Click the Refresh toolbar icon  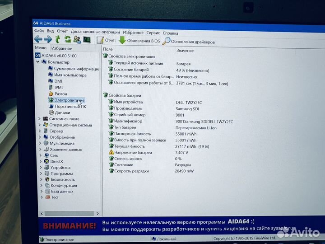pos(68,39)
